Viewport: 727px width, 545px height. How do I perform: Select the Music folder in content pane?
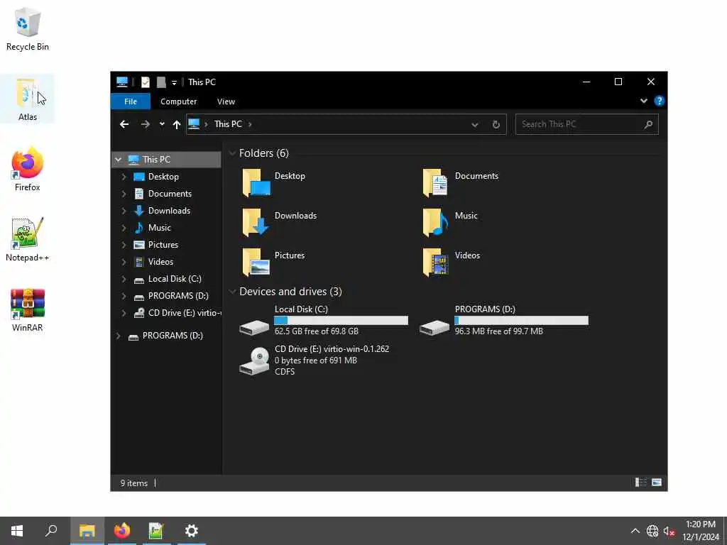click(449, 222)
